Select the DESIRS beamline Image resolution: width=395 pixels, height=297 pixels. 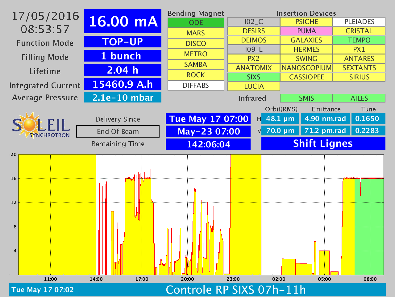coord(254,31)
